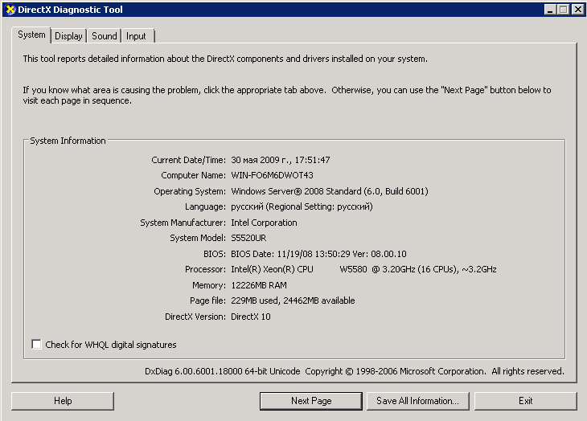Click the BIOS Date 11/19/08 value
This screenshot has width=587, height=421.
pos(318,254)
